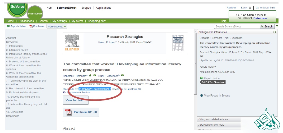283x133 pixels.
Task: Switch to the Scopus tab
Action: coord(86,8)
